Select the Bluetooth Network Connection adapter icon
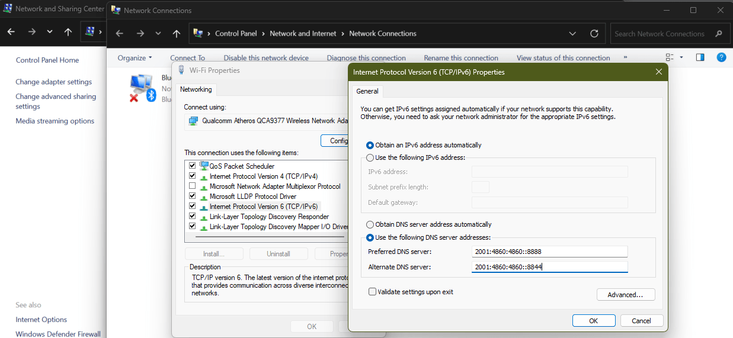The width and height of the screenshot is (733, 338). click(x=142, y=88)
